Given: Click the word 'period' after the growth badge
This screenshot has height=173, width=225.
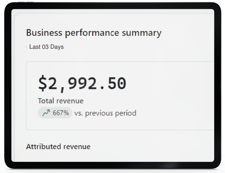Looking at the screenshot, I should click(x=126, y=113).
